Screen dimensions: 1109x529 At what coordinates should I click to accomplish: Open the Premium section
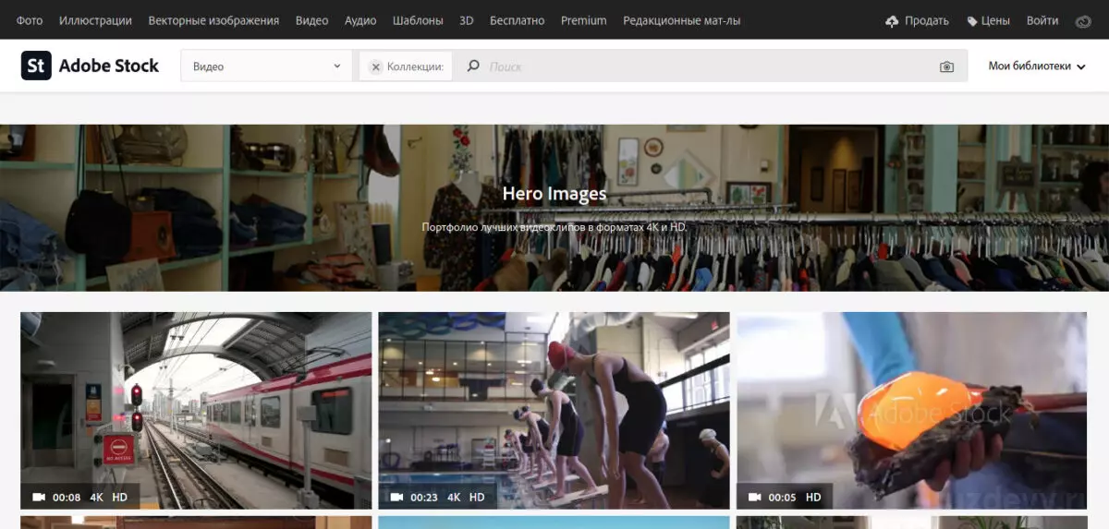583,20
